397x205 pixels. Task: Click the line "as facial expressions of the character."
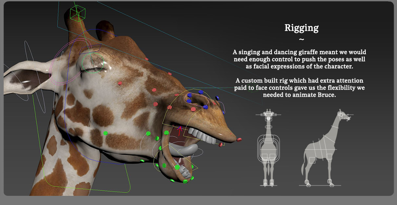click(x=300, y=66)
